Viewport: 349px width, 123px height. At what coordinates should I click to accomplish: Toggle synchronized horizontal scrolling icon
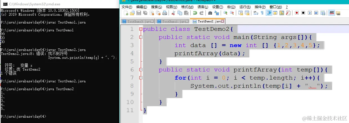coord(247,13)
